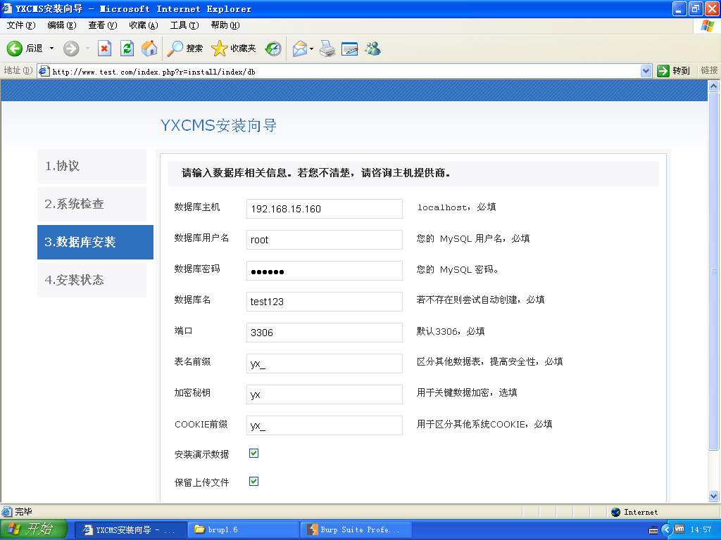Open the 收藏(A) menu
Viewport: 721px width, 540px height.
pos(144,25)
